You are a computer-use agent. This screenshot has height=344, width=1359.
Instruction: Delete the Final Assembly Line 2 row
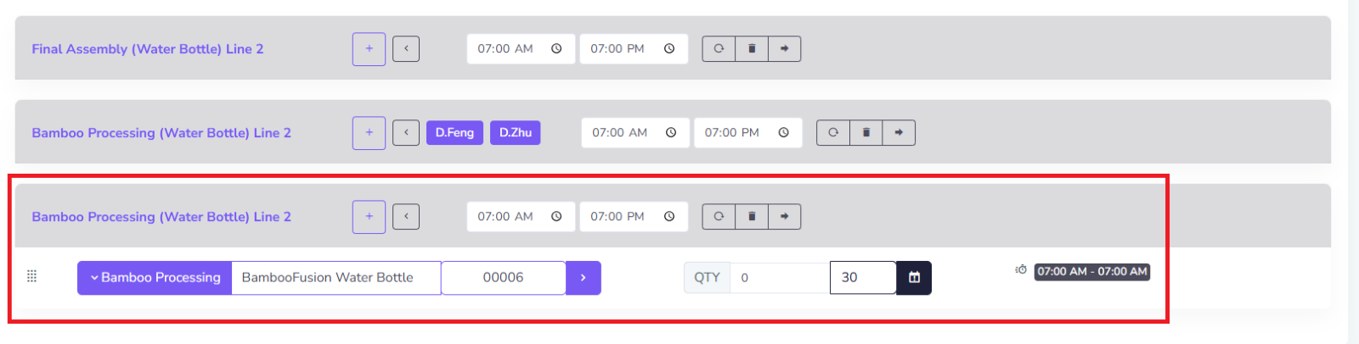pos(752,49)
